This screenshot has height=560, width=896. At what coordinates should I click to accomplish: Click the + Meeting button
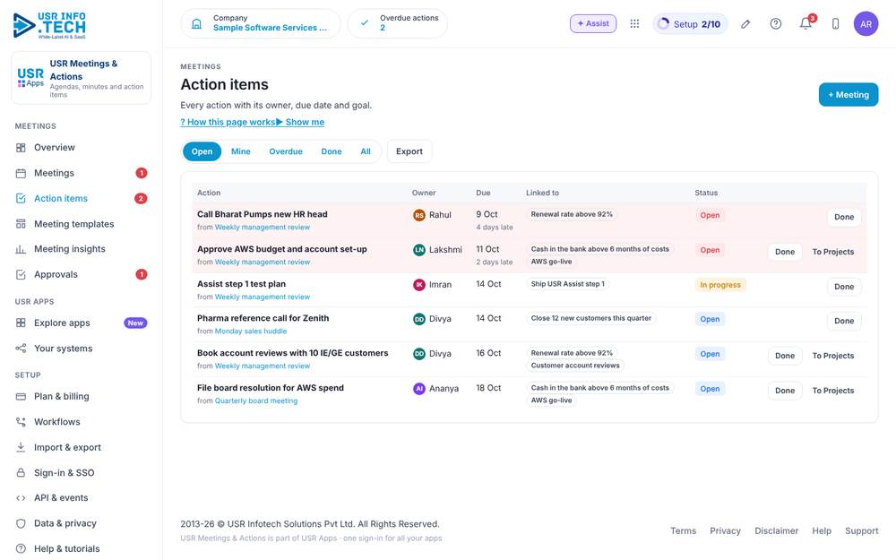(848, 95)
